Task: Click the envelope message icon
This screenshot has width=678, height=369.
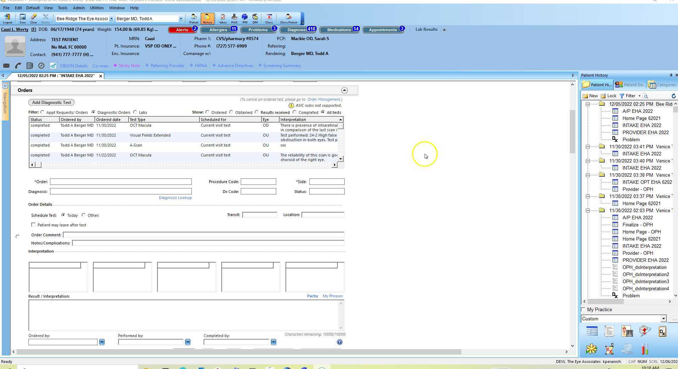Action: [6, 66]
